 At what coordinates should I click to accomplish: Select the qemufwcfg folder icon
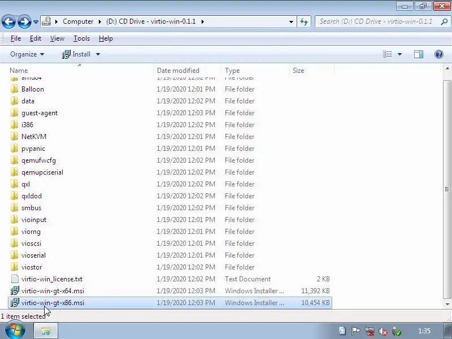coord(15,160)
